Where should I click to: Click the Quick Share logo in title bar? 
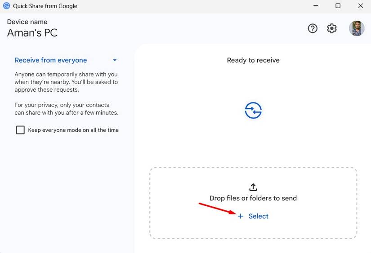click(6, 6)
